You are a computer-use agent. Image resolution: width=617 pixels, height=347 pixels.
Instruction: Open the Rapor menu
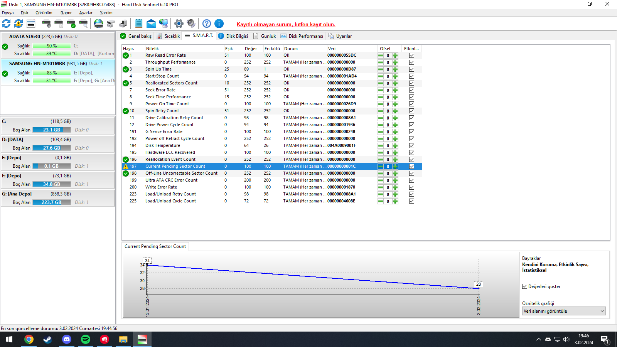(x=66, y=13)
